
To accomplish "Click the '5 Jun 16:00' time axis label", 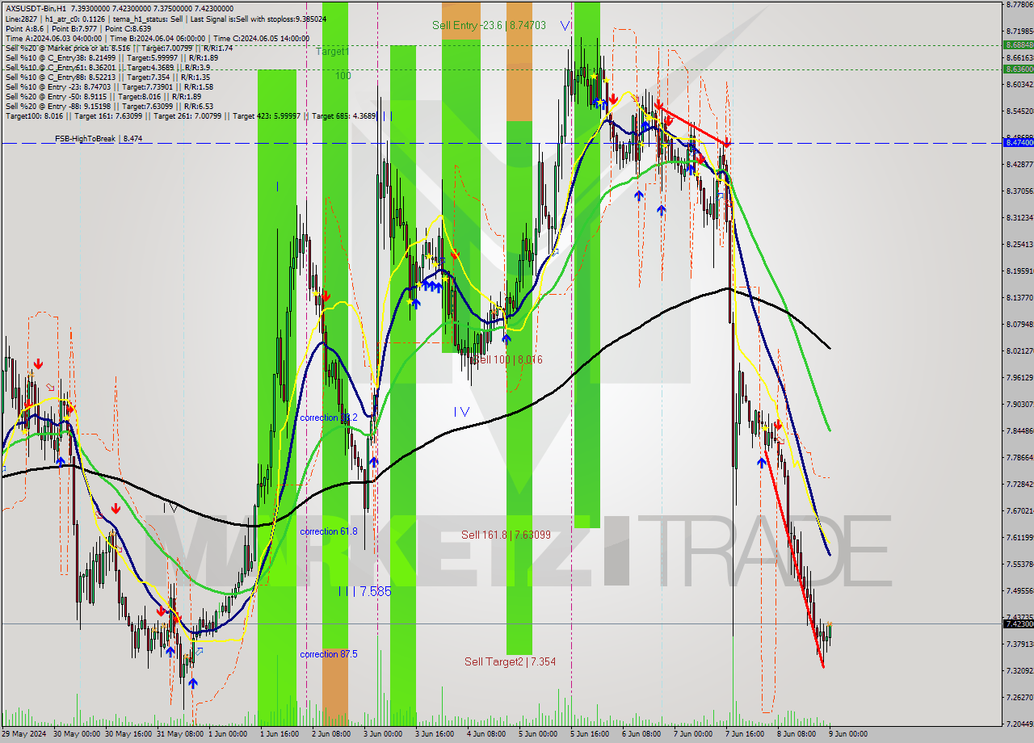I will 590,734.
